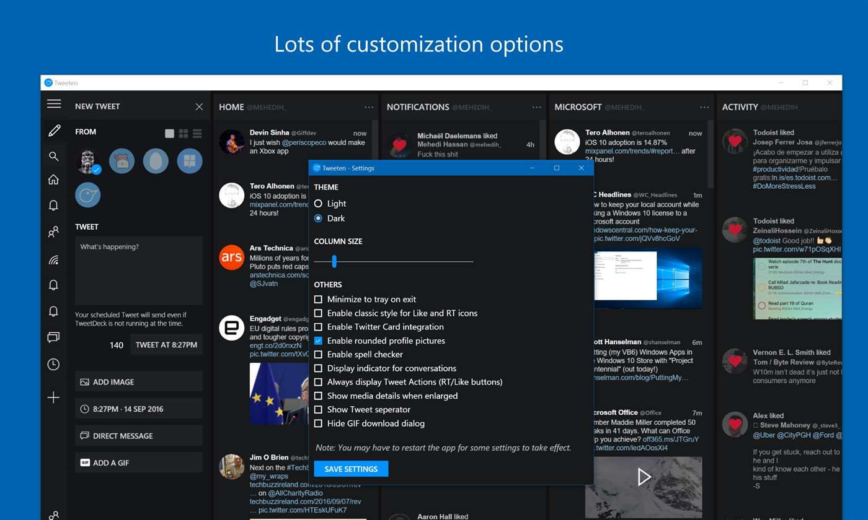This screenshot has height=520, width=868.
Task: Click the Tweeten logo in the main title bar
Action: (48, 82)
